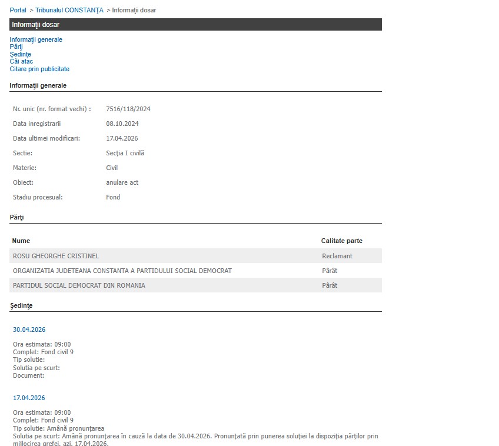Image resolution: width=499 pixels, height=446 pixels.
Task: Click the dark Informații dosar title bar
Action: coord(195,25)
